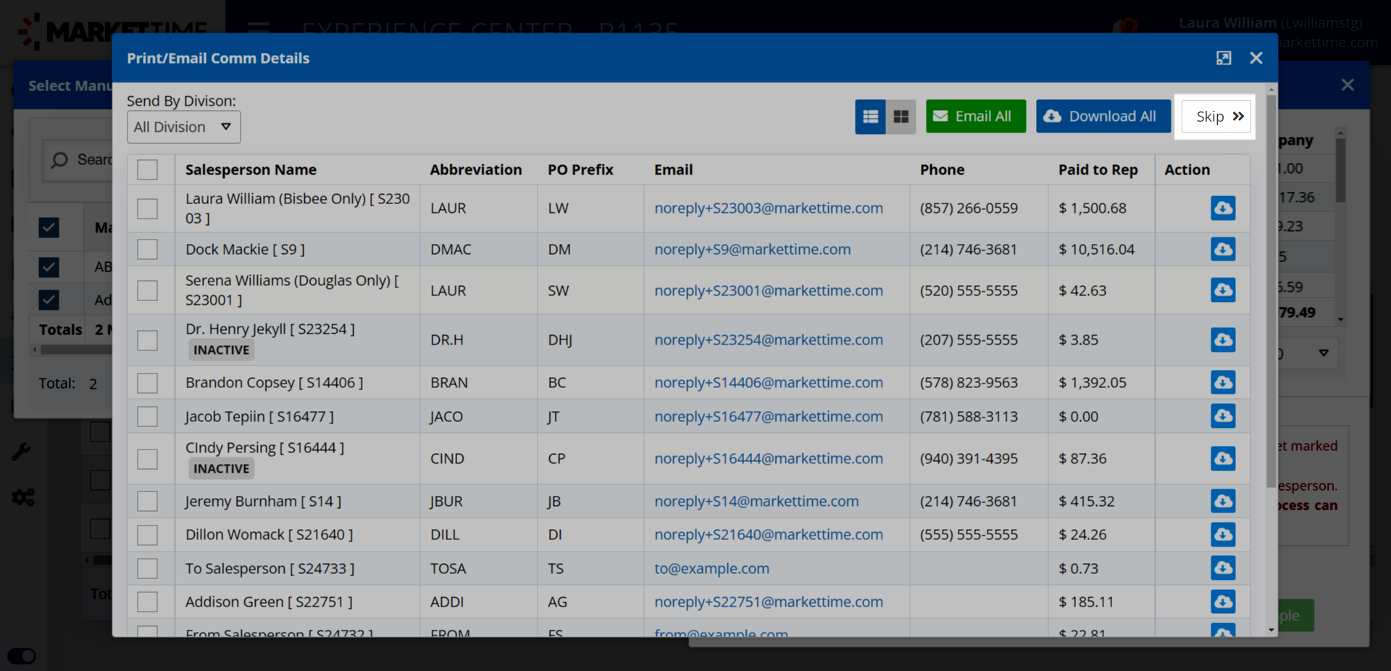Image resolution: width=1391 pixels, height=671 pixels.
Task: Open email link noreply+S9@markettime.com
Action: (x=752, y=249)
